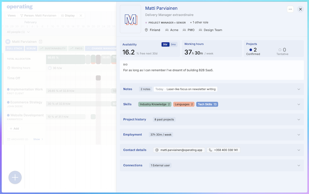Click the email icon in Contact details
The image size is (309, 194).
click(x=157, y=150)
